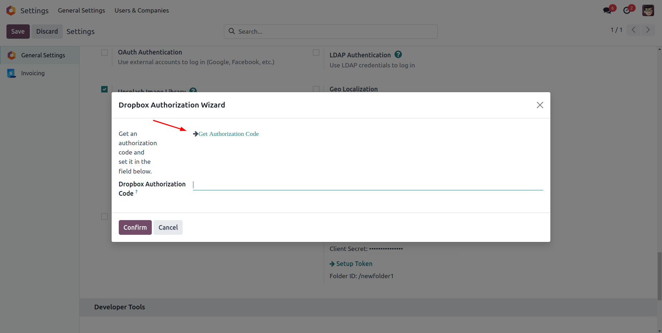
Task: Go to the next record arrow
Action: [x=648, y=30]
